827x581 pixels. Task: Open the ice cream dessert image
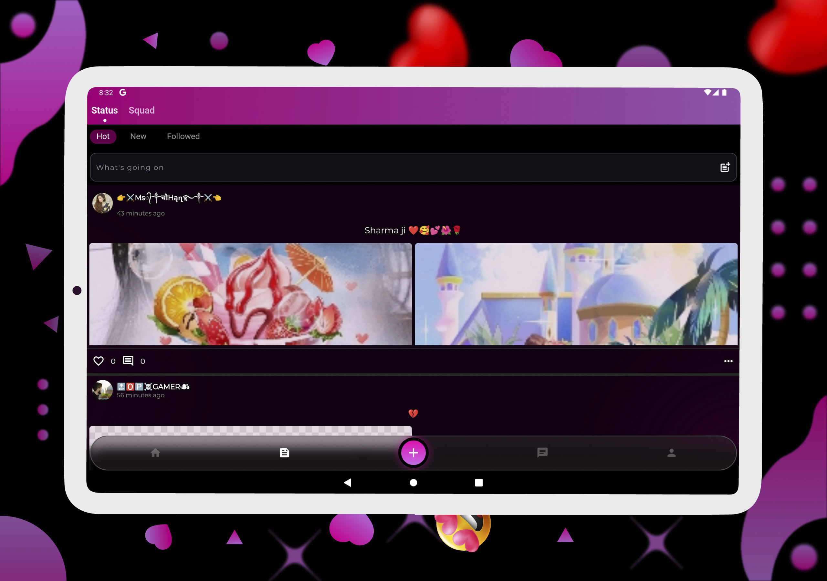(x=250, y=294)
